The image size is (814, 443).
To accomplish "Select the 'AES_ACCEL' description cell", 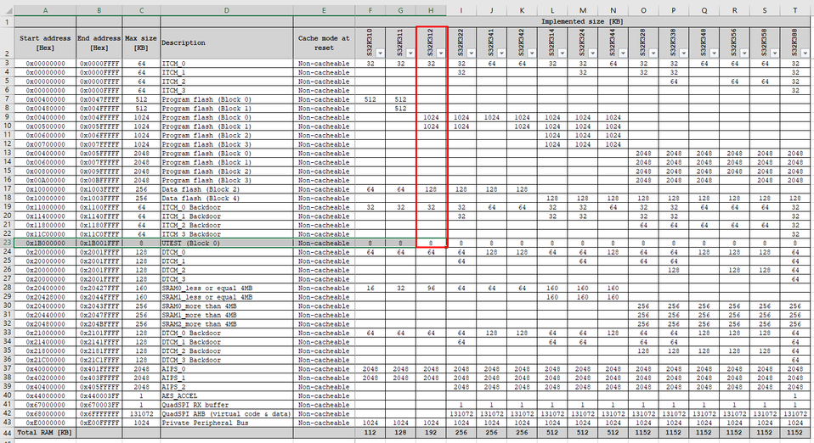I will click(227, 395).
